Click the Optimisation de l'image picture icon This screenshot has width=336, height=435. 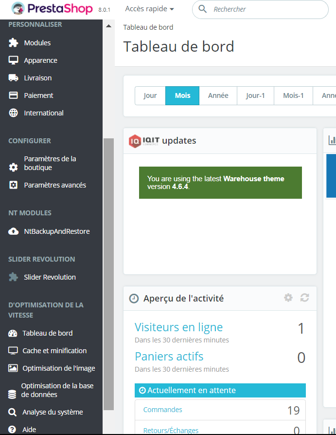[x=13, y=368]
